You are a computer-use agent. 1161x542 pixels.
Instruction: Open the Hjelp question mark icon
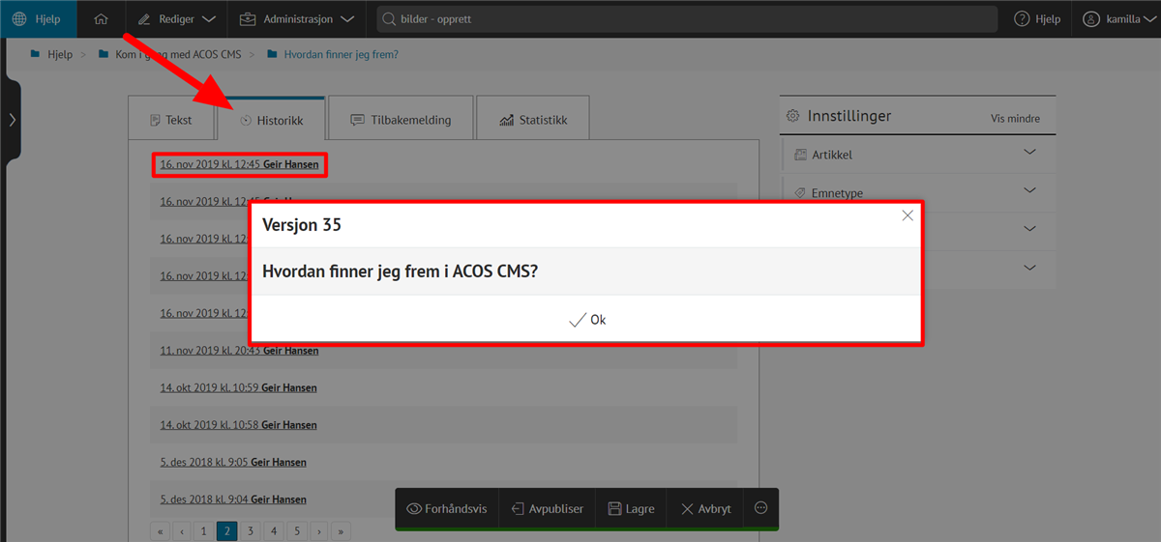(x=1022, y=19)
